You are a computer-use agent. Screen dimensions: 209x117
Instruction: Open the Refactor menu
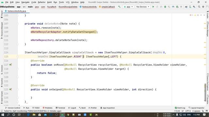pos(41,2)
